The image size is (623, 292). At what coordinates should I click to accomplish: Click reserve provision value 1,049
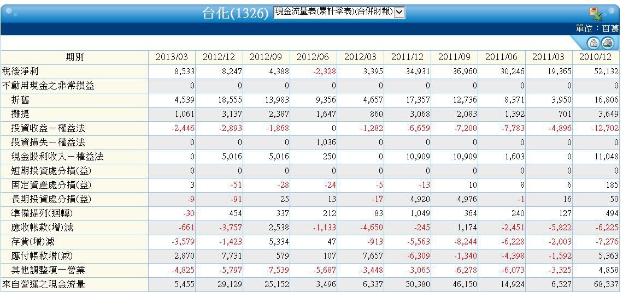pos(420,213)
